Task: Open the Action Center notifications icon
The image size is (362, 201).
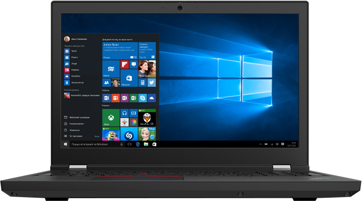Action: 282,144
